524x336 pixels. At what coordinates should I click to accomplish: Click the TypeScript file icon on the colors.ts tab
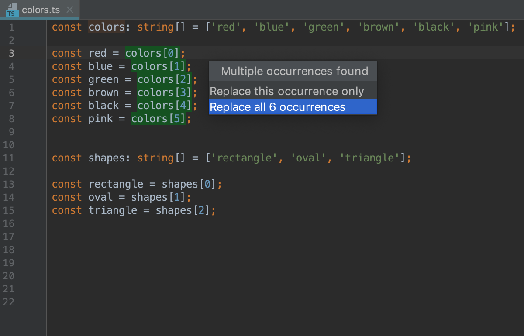coord(12,10)
